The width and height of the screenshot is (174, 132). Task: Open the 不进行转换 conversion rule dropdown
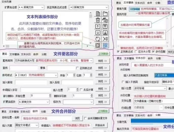164,75
